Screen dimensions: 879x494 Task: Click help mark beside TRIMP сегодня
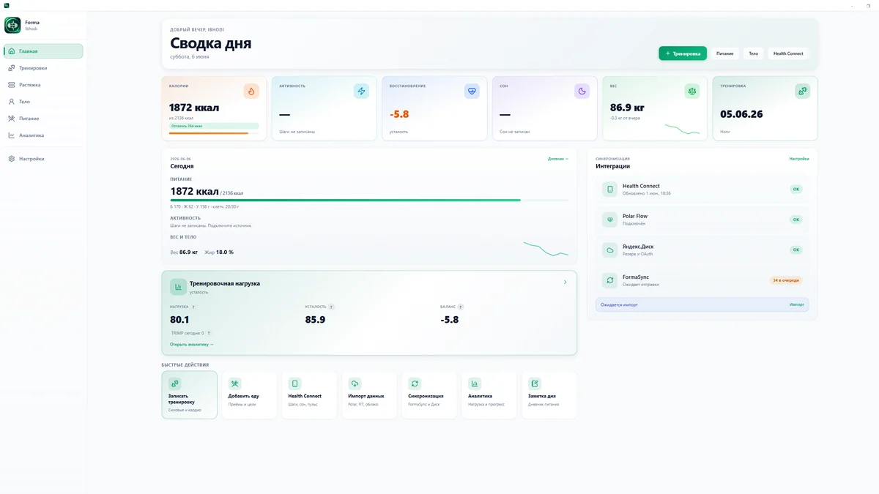[209, 333]
